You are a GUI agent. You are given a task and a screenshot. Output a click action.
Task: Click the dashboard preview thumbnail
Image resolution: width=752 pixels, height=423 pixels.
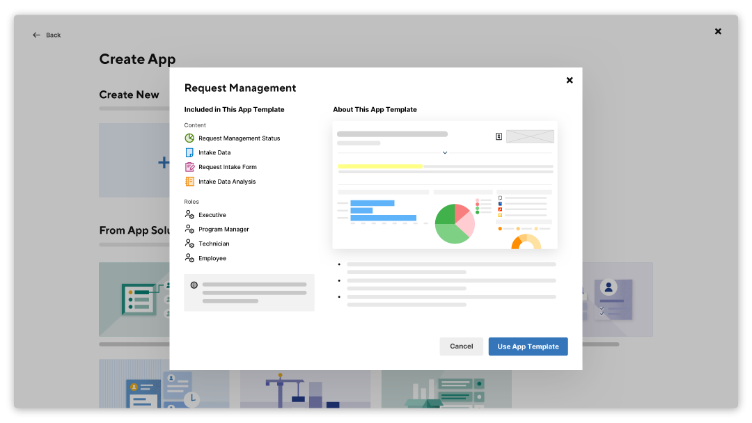[x=445, y=184]
